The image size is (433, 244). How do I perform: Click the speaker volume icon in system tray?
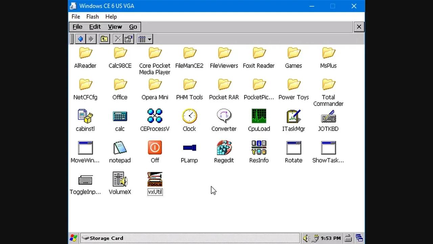point(306,238)
